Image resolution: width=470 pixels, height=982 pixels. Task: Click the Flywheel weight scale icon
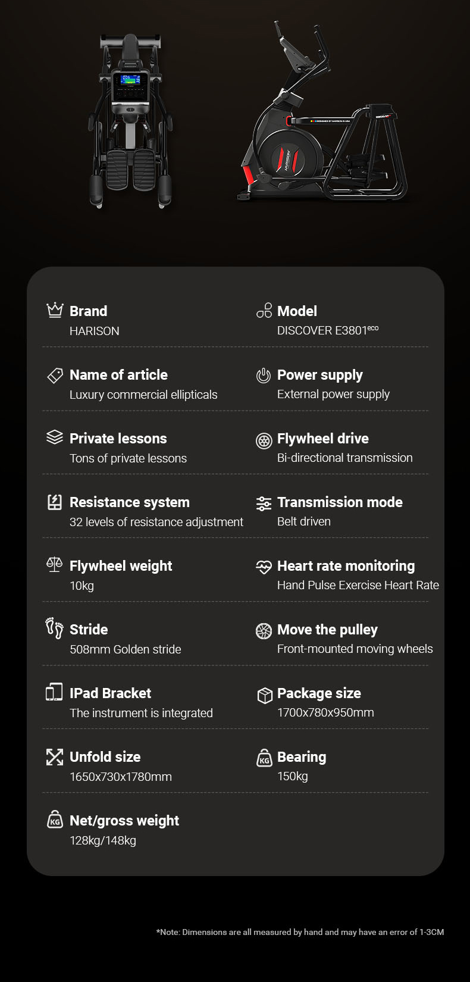54,565
